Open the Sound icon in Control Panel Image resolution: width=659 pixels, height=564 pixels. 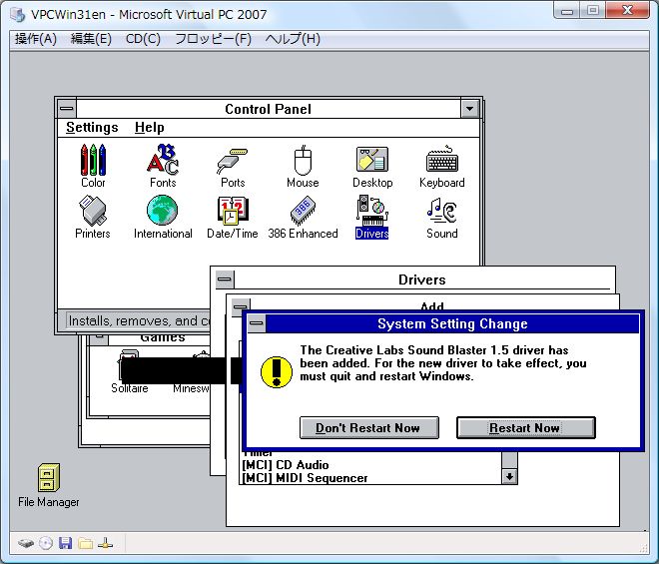click(x=442, y=217)
